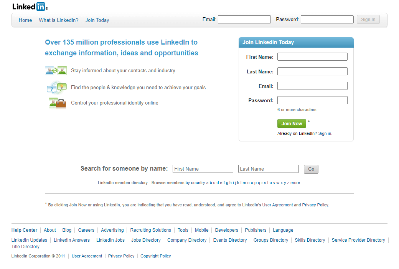Click the green Join Now button

292,124
